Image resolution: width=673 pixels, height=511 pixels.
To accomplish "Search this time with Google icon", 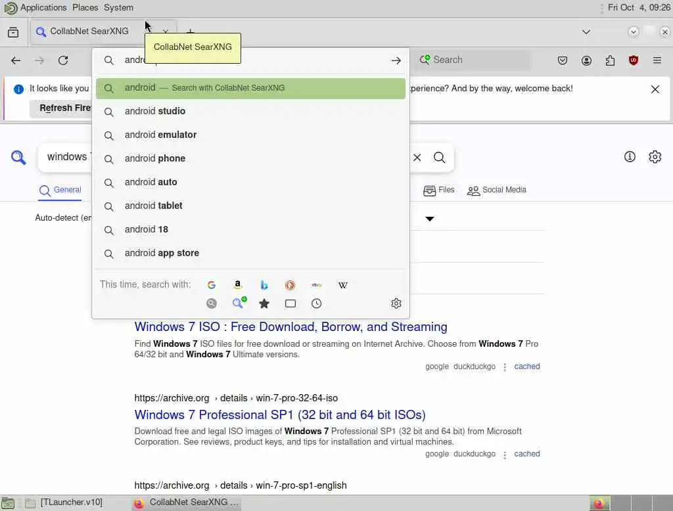I will (x=211, y=285).
